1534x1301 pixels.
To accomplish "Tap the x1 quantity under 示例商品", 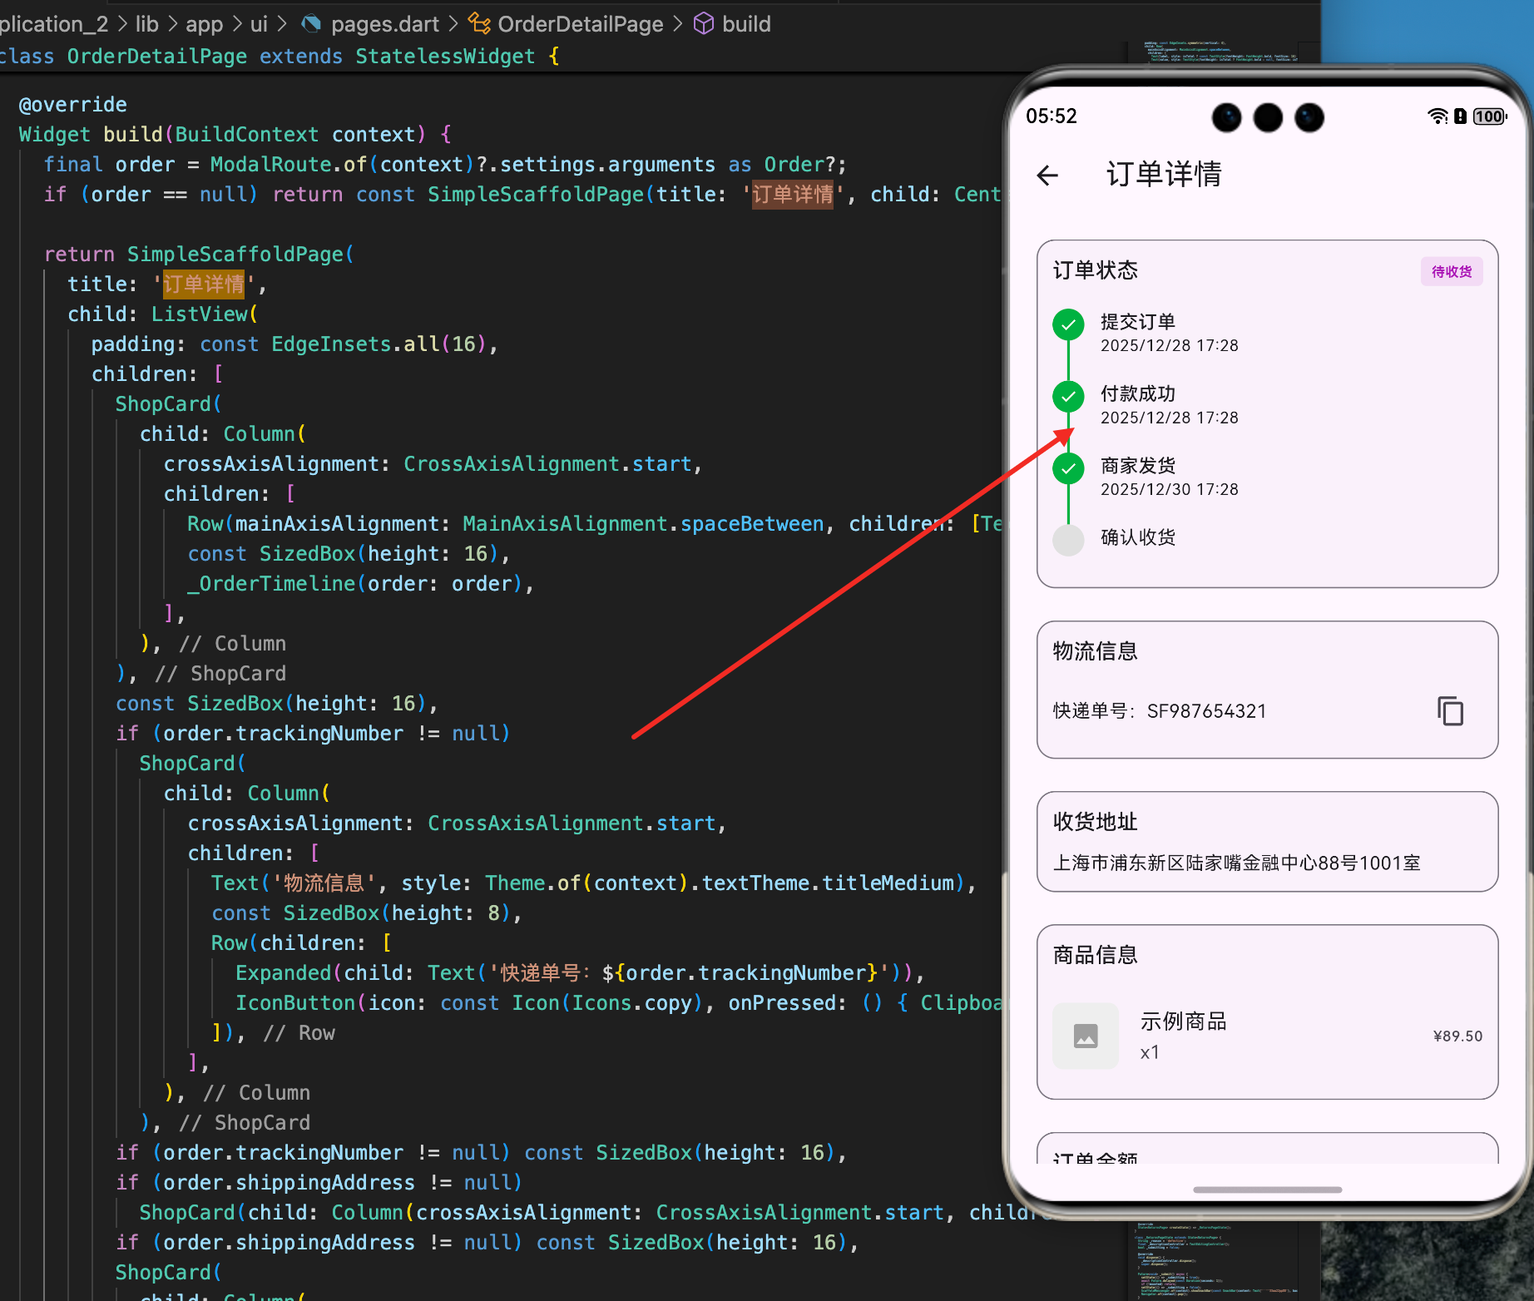I will point(1150,1053).
